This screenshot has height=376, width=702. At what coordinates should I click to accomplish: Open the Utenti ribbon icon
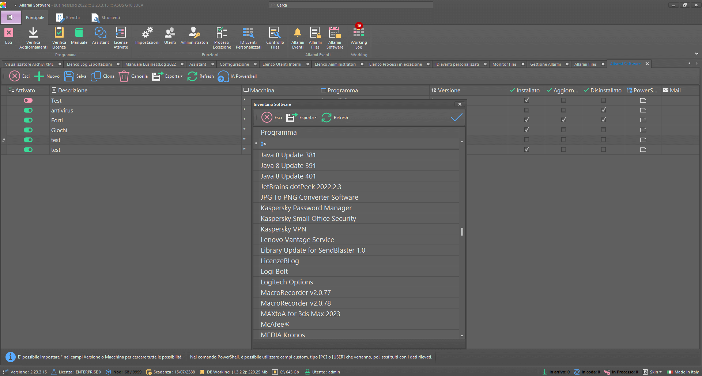(x=170, y=33)
